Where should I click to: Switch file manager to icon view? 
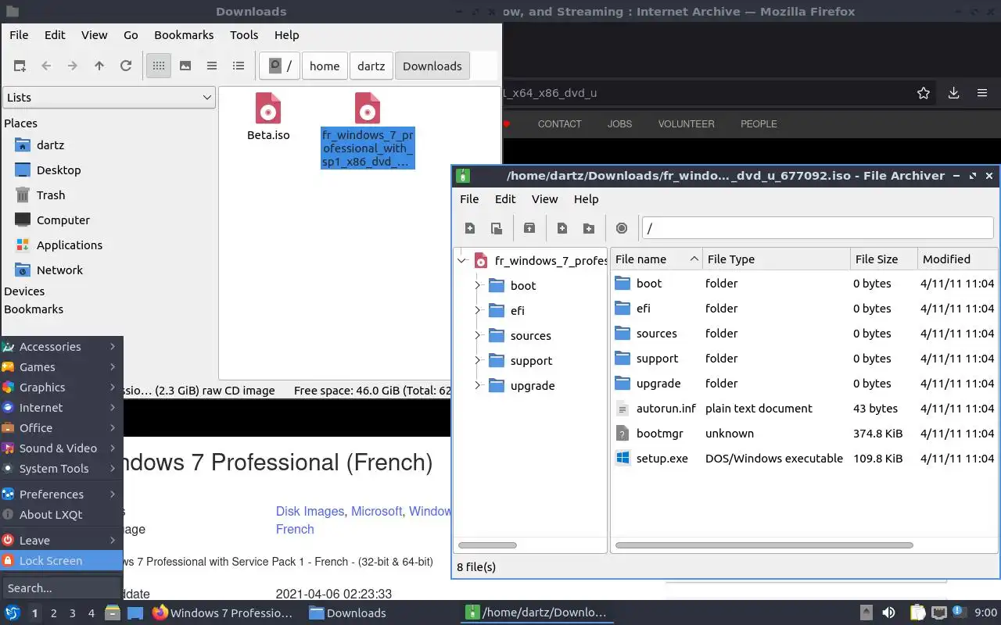tap(159, 66)
